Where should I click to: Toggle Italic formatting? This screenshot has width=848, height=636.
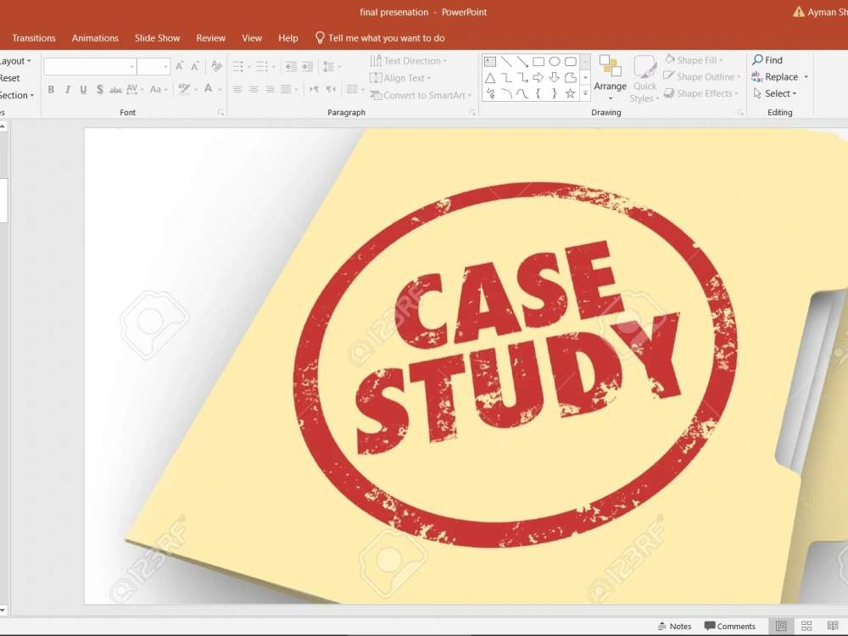[67, 90]
